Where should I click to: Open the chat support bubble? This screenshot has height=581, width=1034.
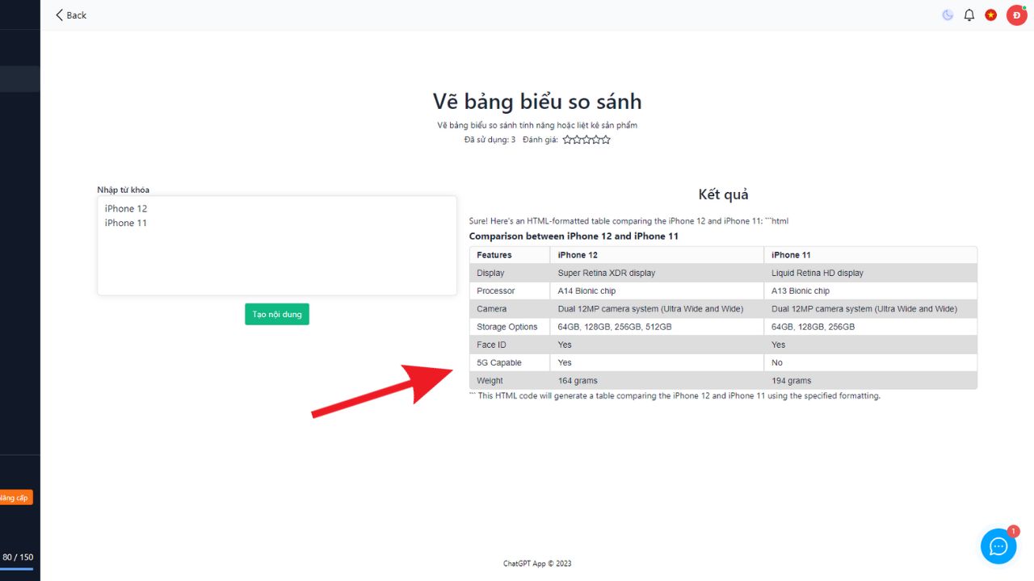(998, 546)
